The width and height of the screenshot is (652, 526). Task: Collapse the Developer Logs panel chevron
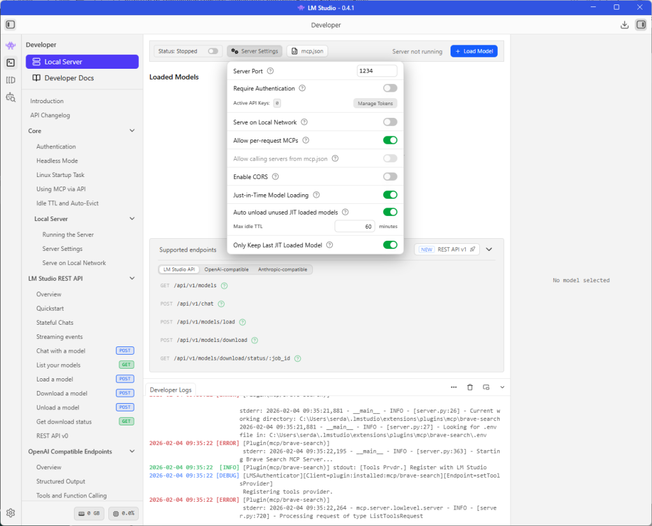click(x=502, y=387)
